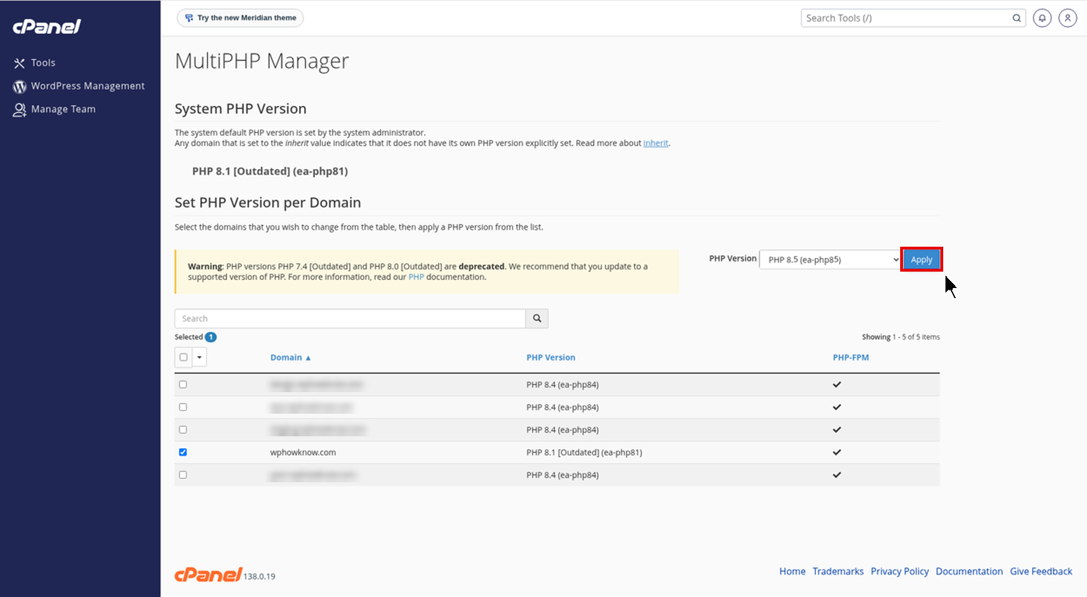Open Tools in the sidebar

[x=43, y=63]
